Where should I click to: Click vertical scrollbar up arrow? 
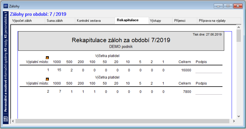(239, 27)
